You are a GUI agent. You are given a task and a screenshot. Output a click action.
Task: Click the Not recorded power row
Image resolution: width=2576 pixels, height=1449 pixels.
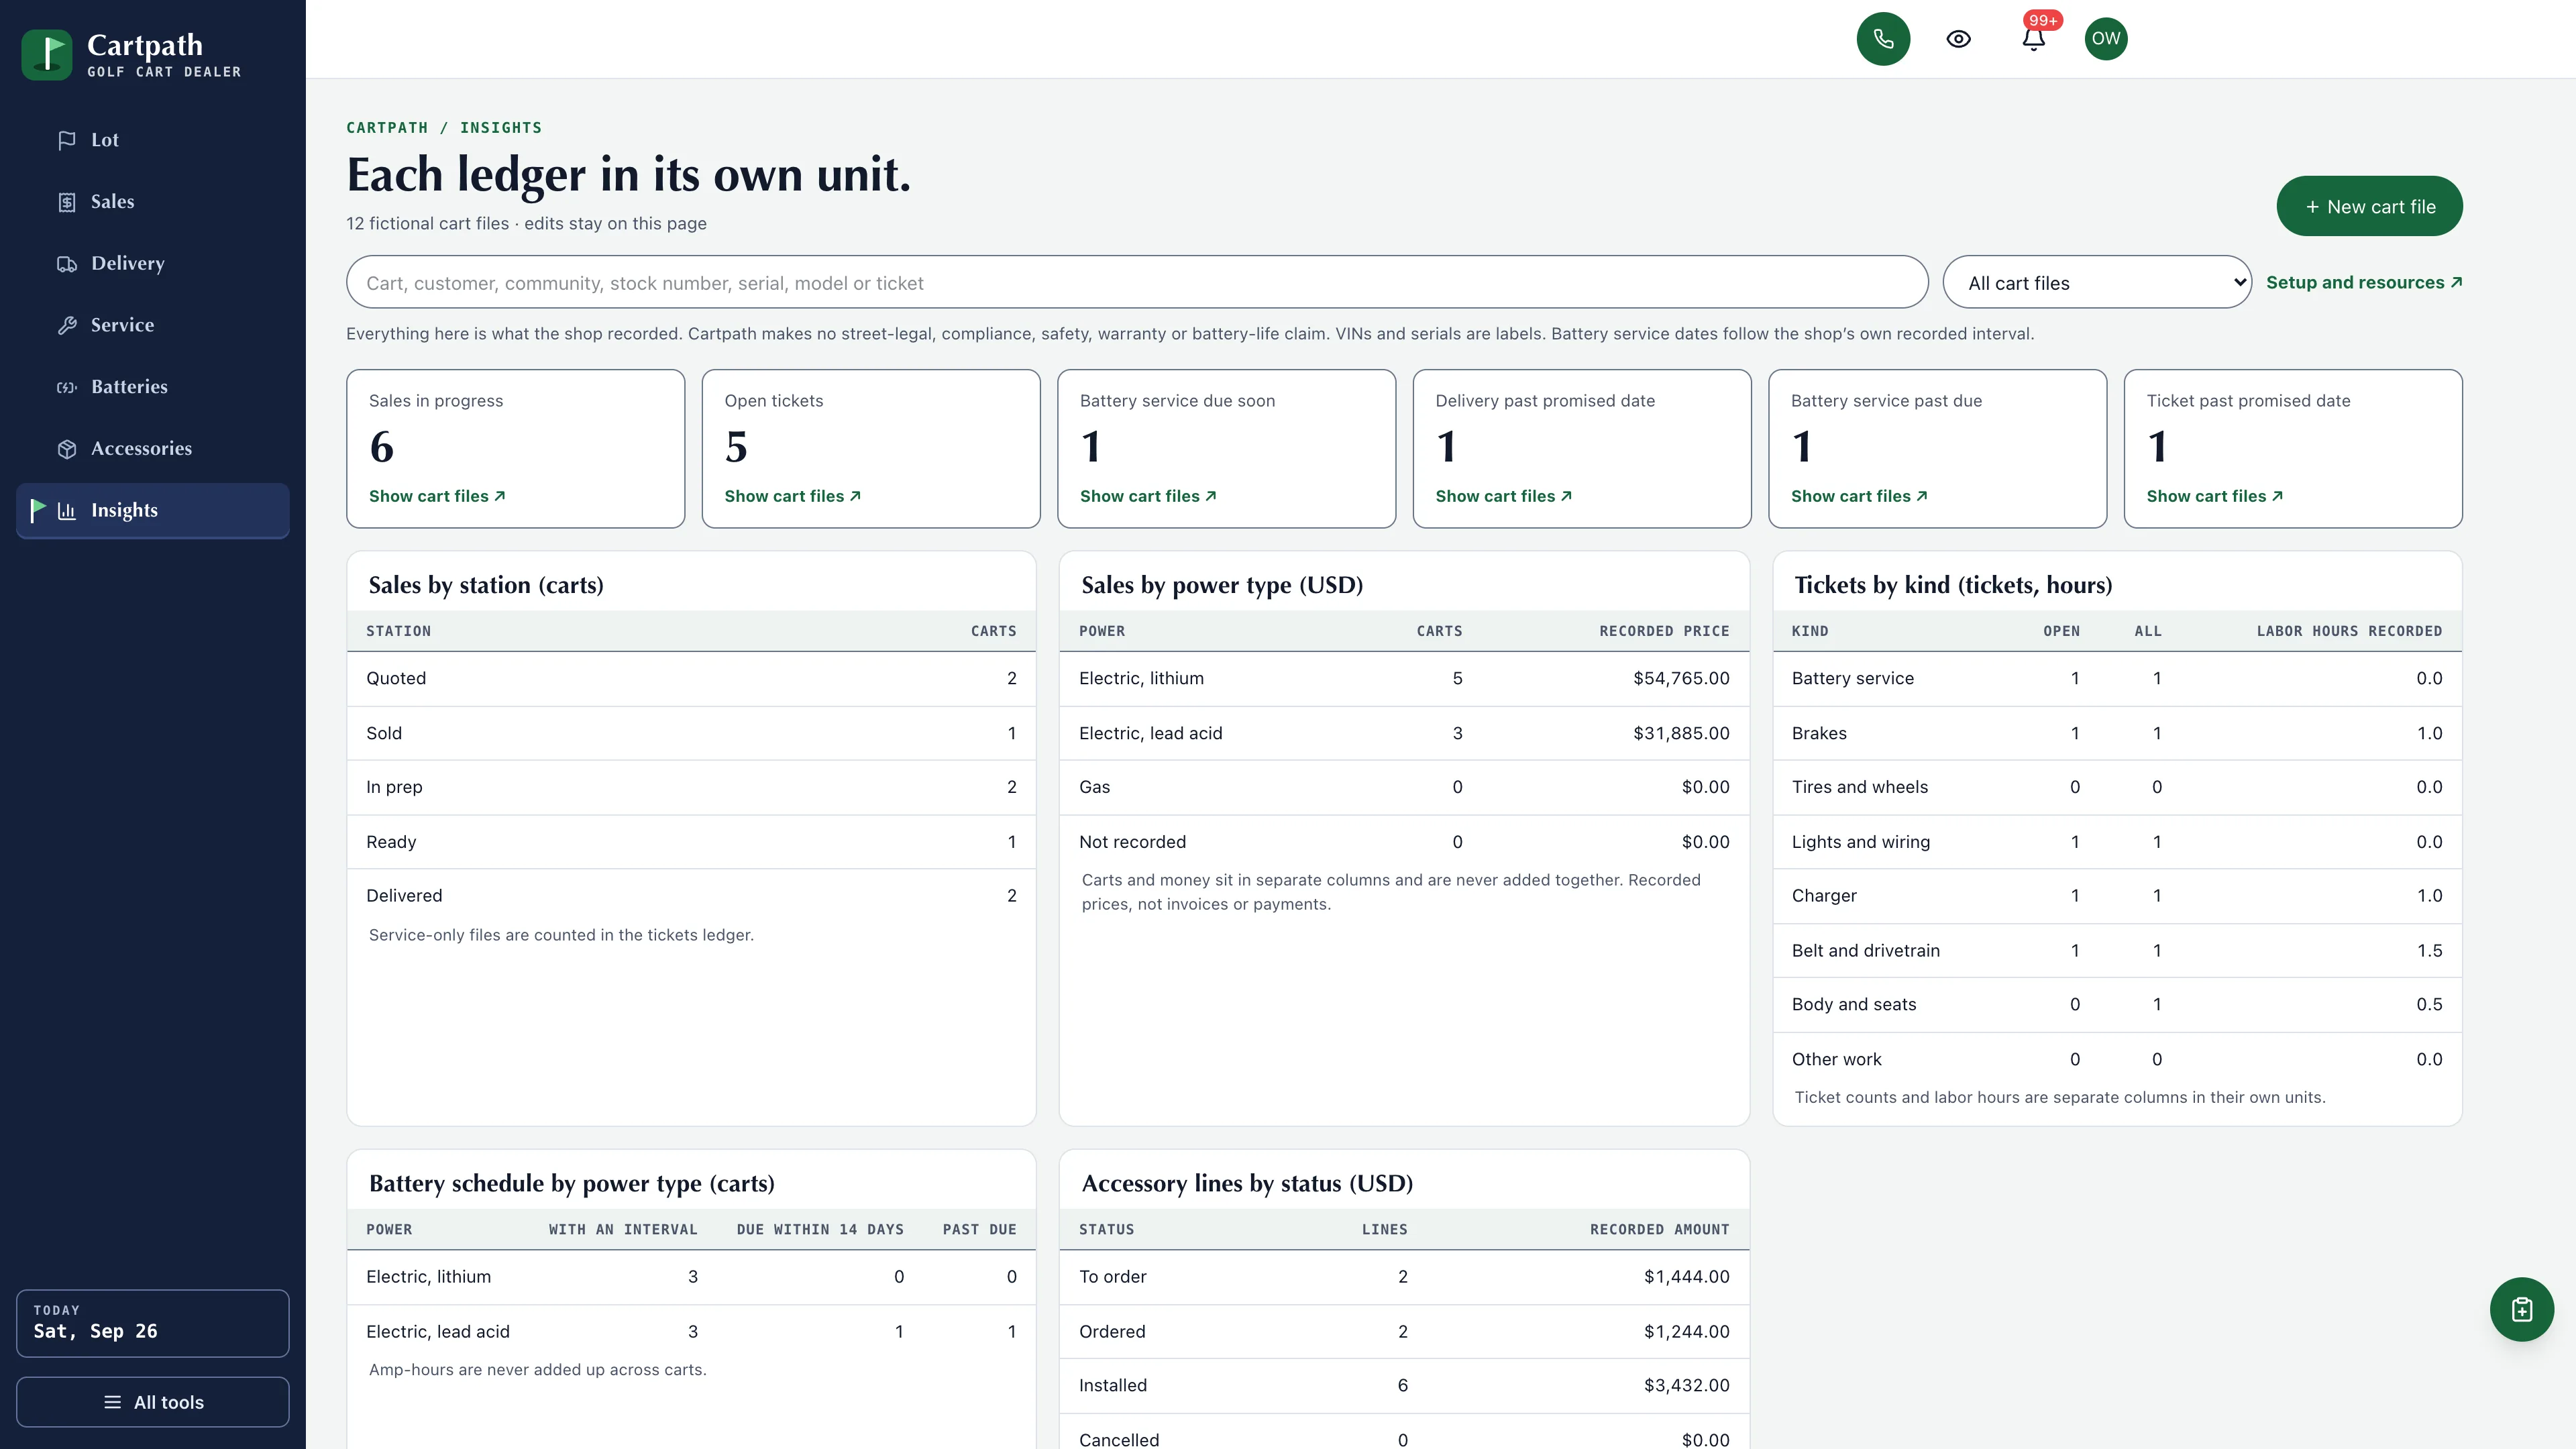tap(1404, 842)
